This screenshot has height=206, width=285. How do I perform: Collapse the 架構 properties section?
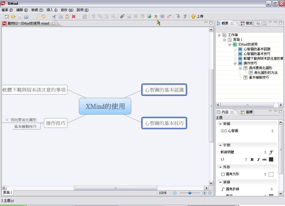220,124
